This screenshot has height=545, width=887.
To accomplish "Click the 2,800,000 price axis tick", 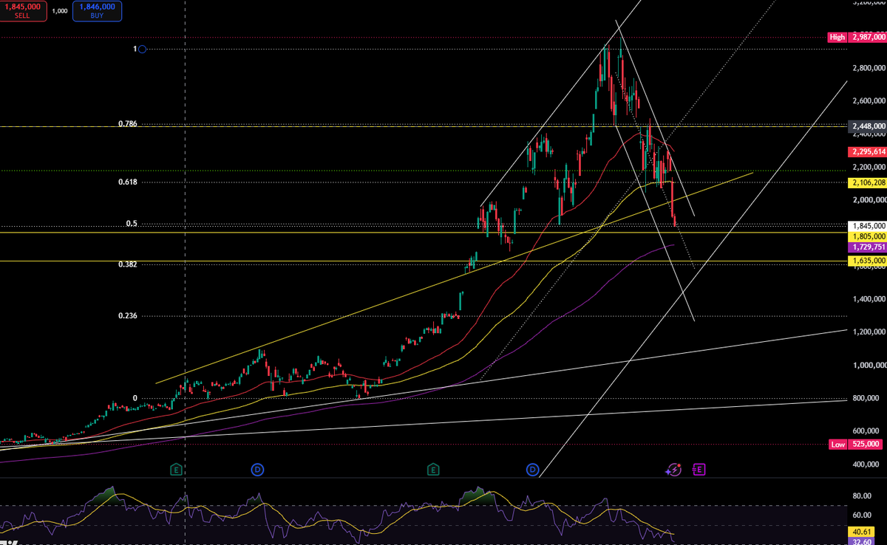I will pos(869,68).
